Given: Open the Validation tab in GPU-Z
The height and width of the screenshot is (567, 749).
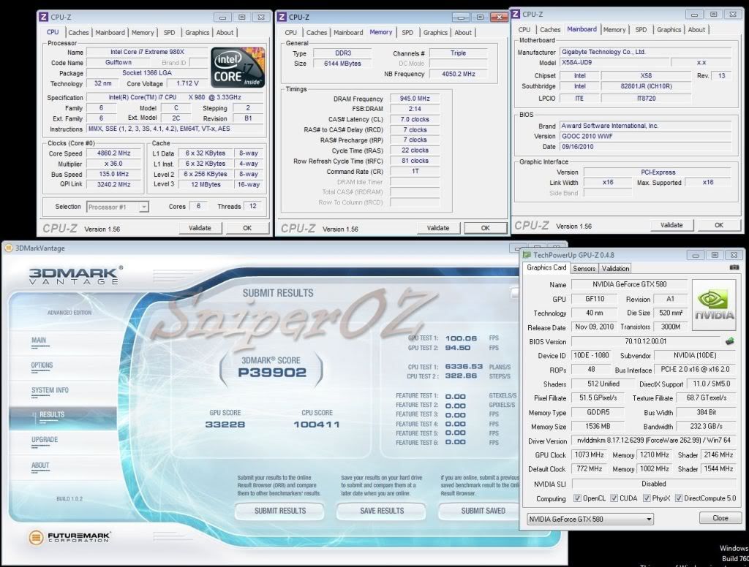Looking at the screenshot, I should (x=615, y=268).
